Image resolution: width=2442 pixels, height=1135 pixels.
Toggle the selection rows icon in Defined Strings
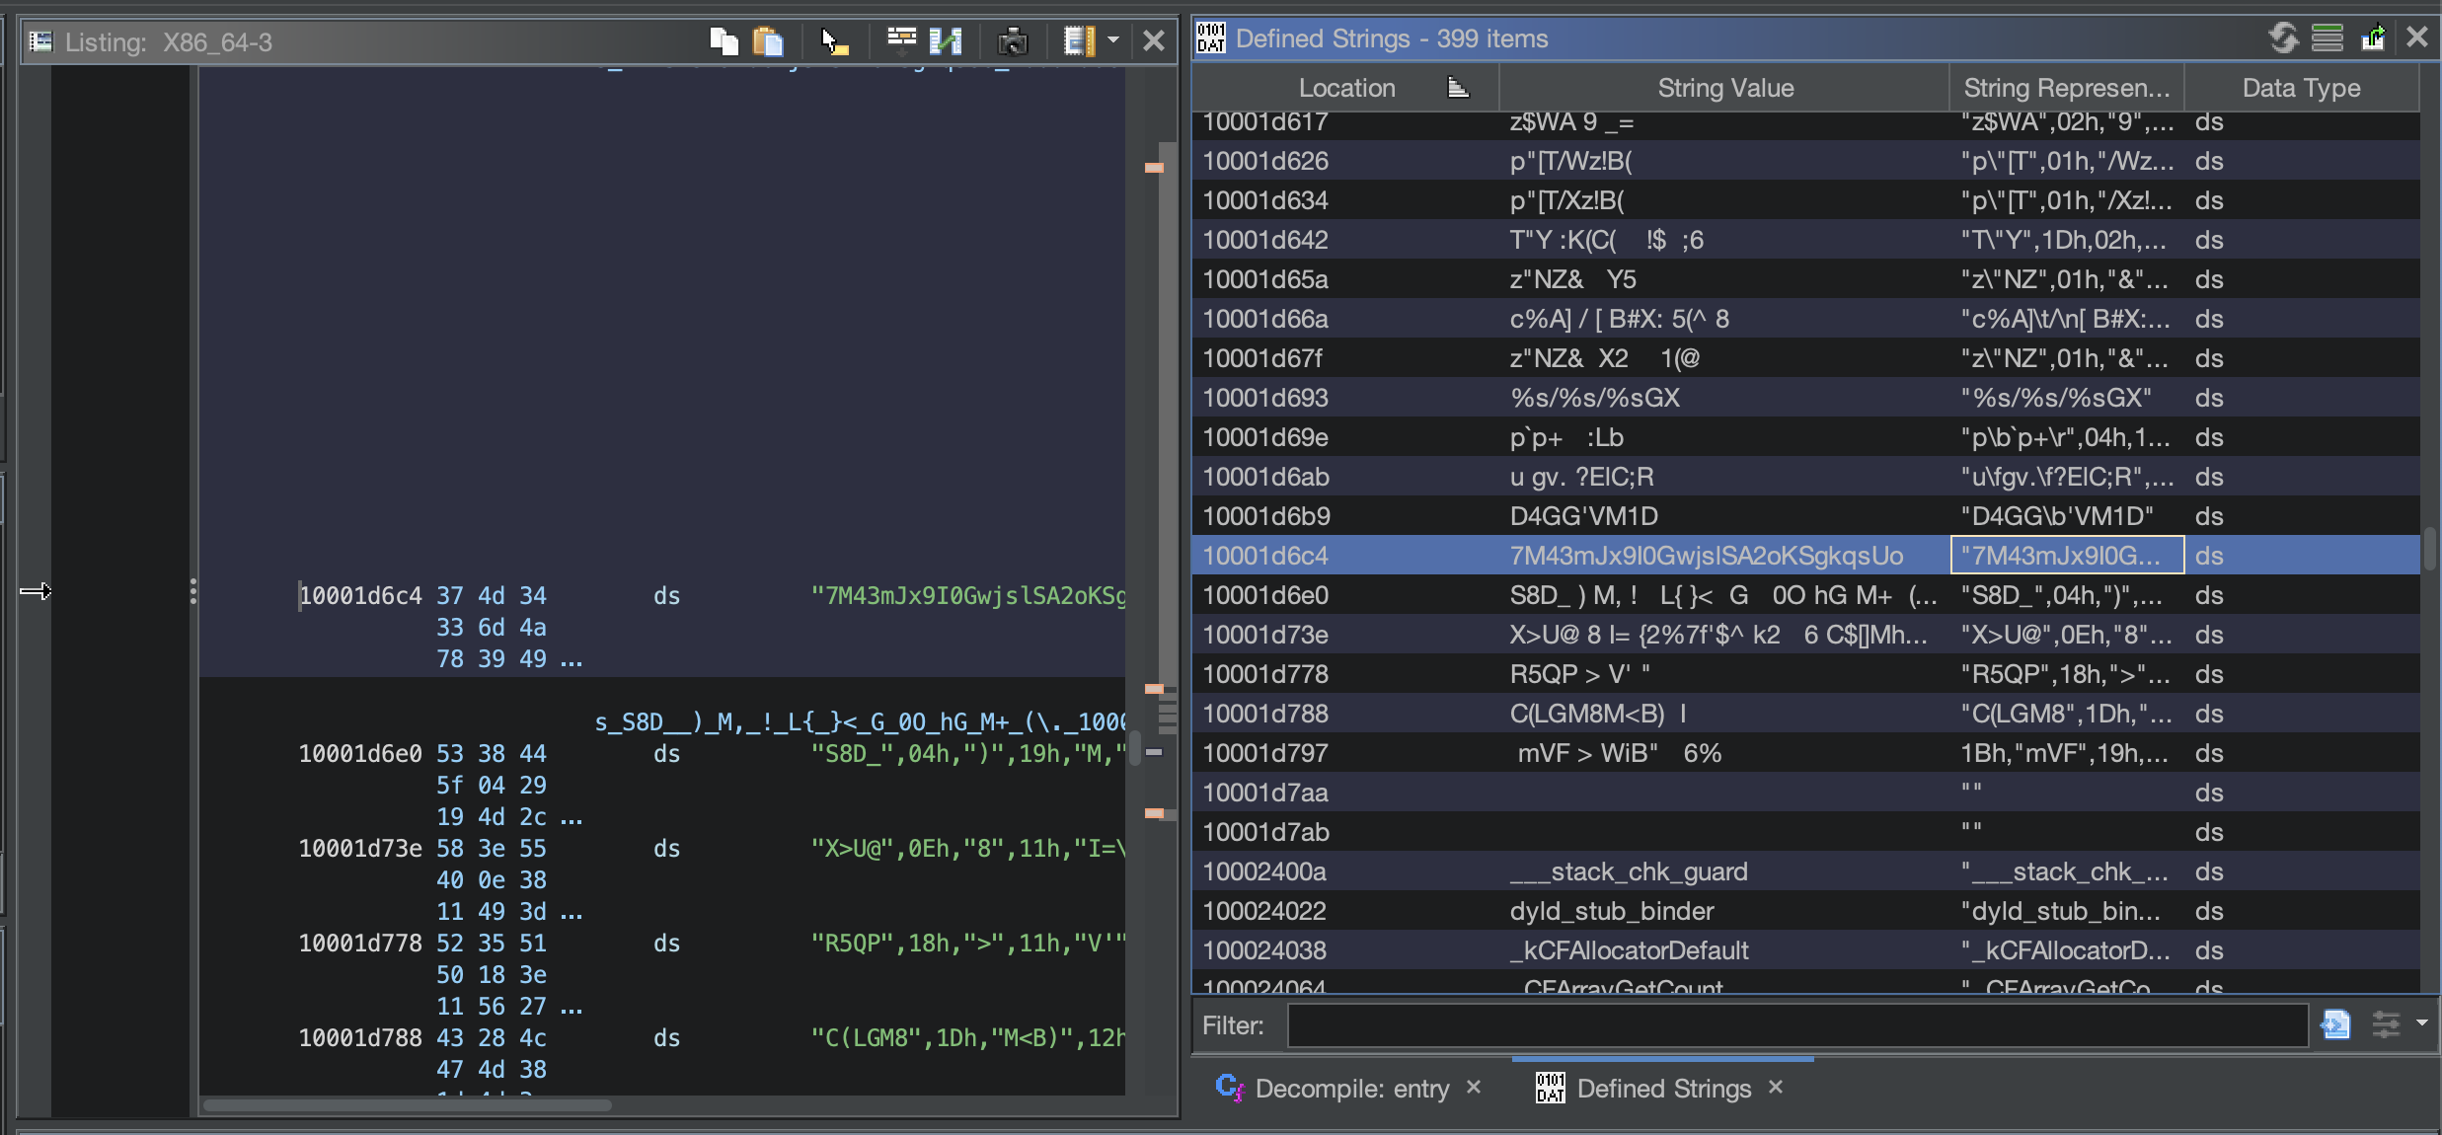click(2327, 38)
